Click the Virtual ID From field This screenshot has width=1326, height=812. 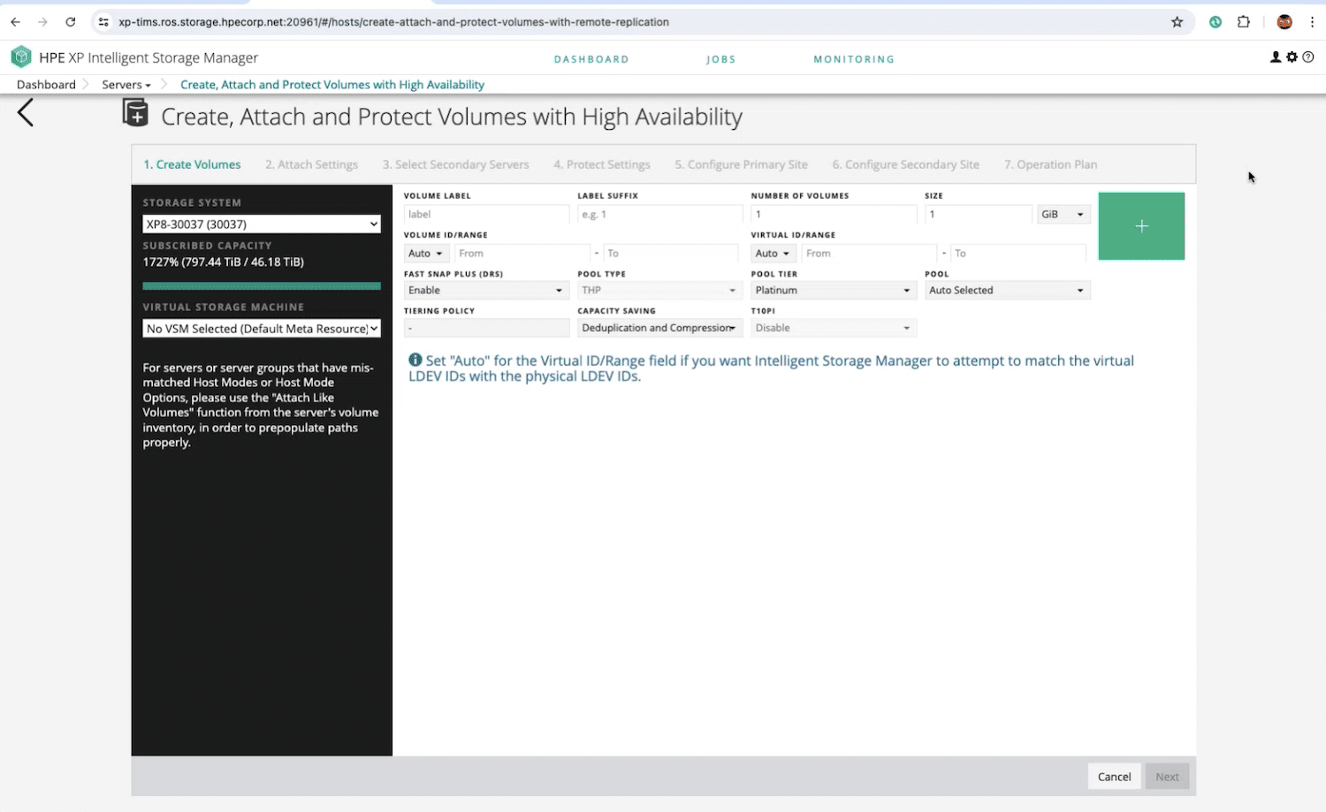pos(869,254)
